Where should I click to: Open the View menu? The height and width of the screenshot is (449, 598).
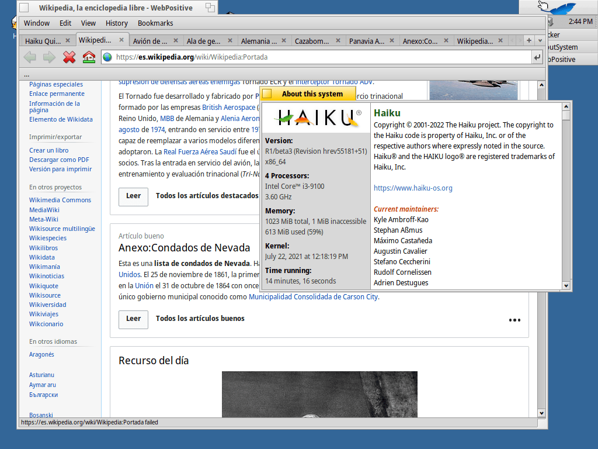click(x=88, y=23)
